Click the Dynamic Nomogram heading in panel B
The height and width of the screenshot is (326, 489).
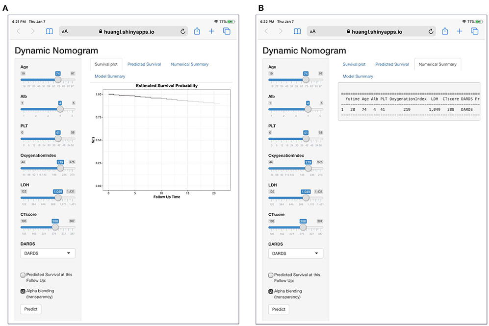tap(305, 50)
